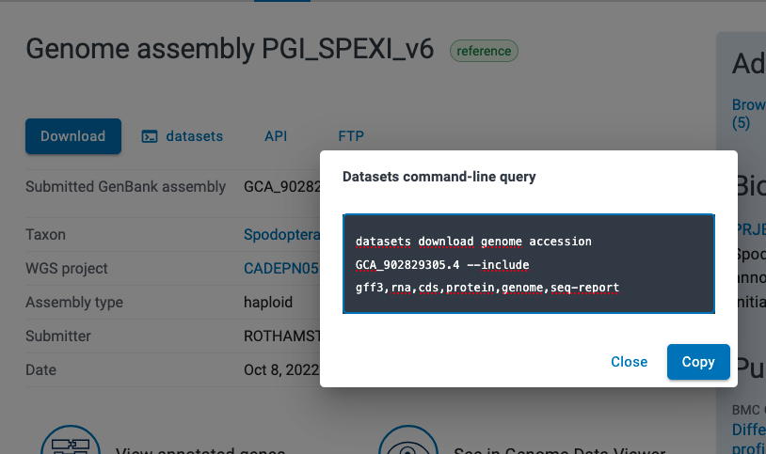This screenshot has height=454, width=766.
Task: Click the Genome assembly PGI_SPEXI_v6 heading
Action: coord(230,49)
